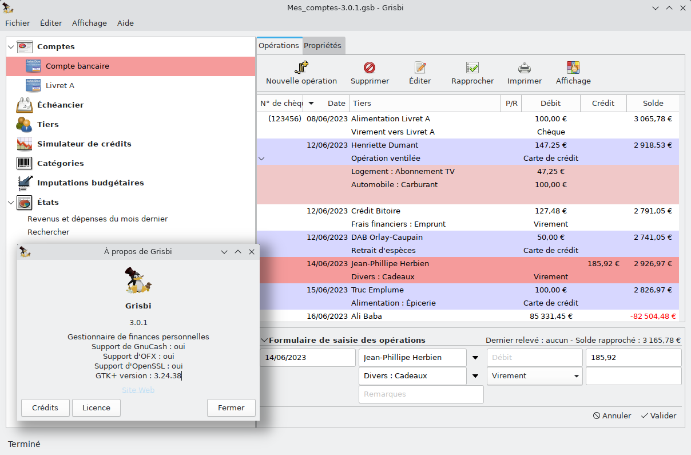This screenshot has height=455, width=691.
Task: Click the Simulateur de crédits chart icon
Action: (25, 144)
